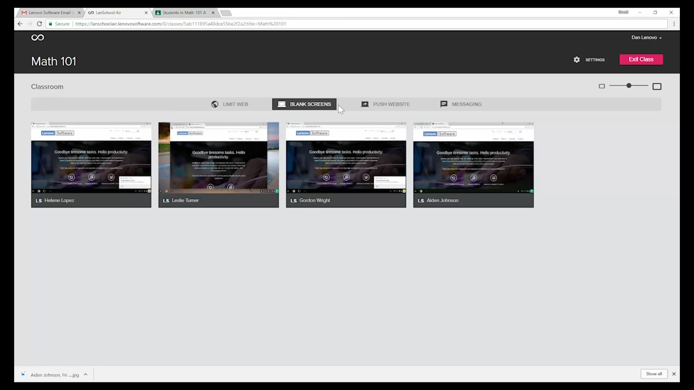Click Show all to view downloads
The height and width of the screenshot is (390, 694).
pyautogui.click(x=654, y=374)
